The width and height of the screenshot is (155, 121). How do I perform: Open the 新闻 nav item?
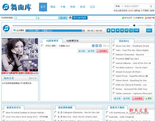tap(83, 7)
